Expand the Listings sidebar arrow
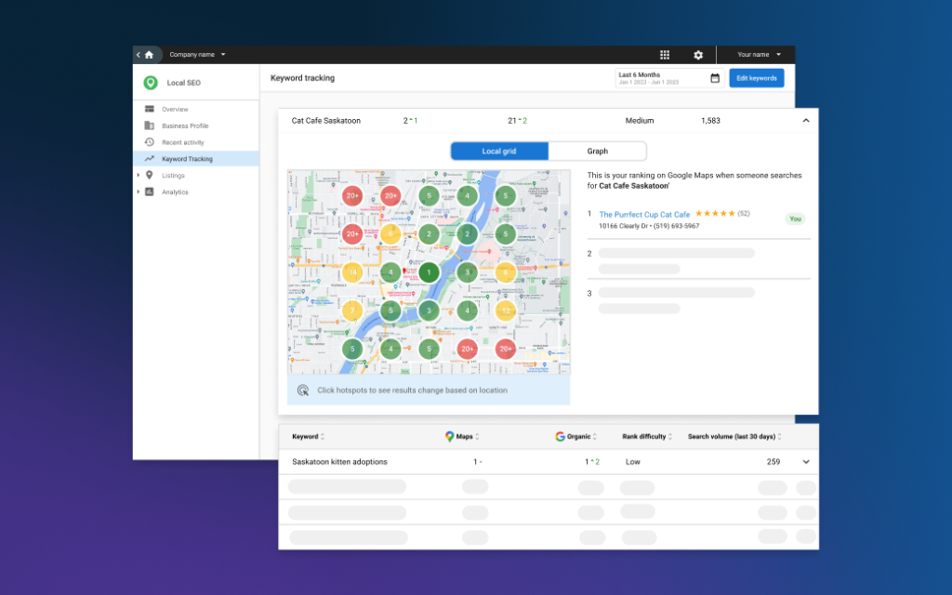This screenshot has width=952, height=595. coord(139,175)
